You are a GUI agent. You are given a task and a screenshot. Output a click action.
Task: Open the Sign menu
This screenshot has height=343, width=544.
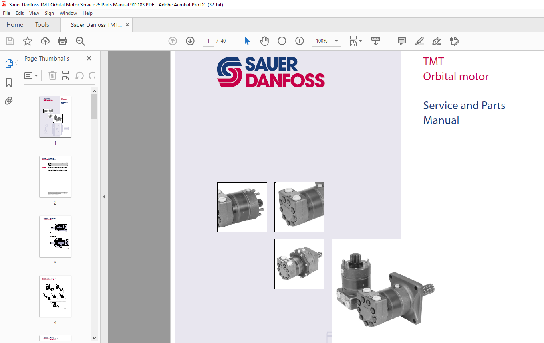pos(49,13)
